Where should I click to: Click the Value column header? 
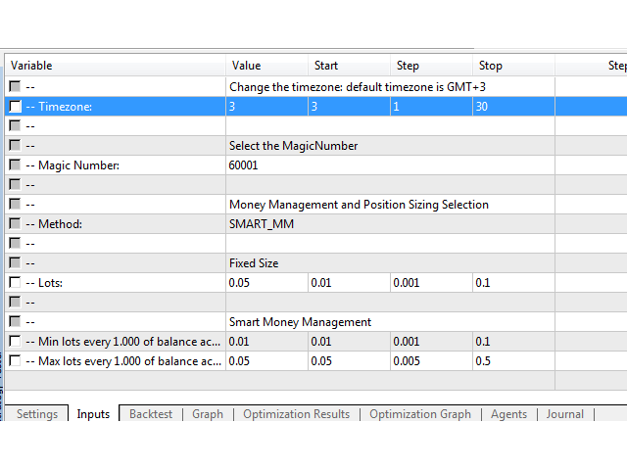pyautogui.click(x=266, y=66)
